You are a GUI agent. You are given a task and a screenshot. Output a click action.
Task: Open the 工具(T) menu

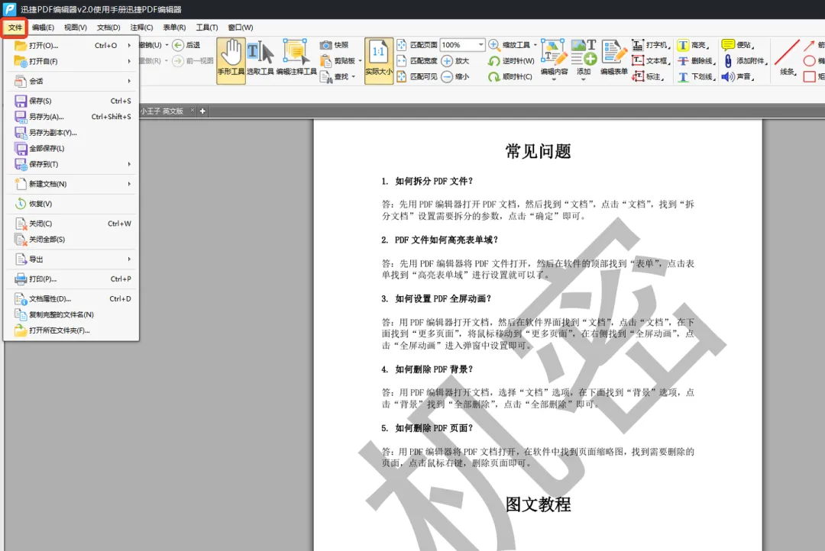pos(207,27)
